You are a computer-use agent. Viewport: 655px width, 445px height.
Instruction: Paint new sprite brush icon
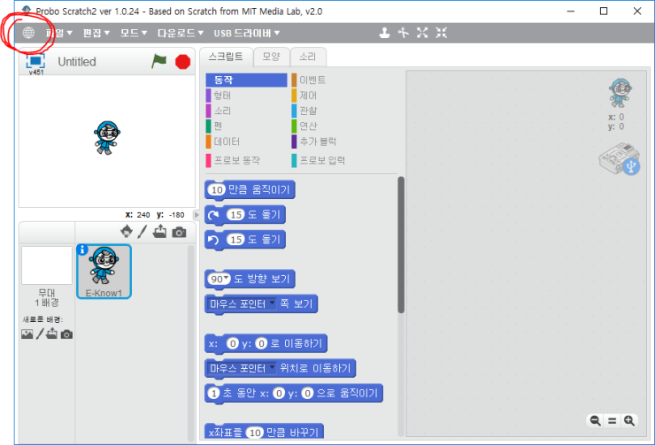coord(143,231)
